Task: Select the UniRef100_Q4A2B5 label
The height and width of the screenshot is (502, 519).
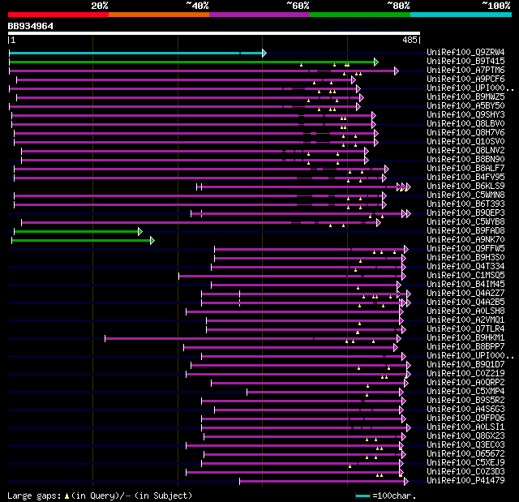Action: (x=465, y=302)
